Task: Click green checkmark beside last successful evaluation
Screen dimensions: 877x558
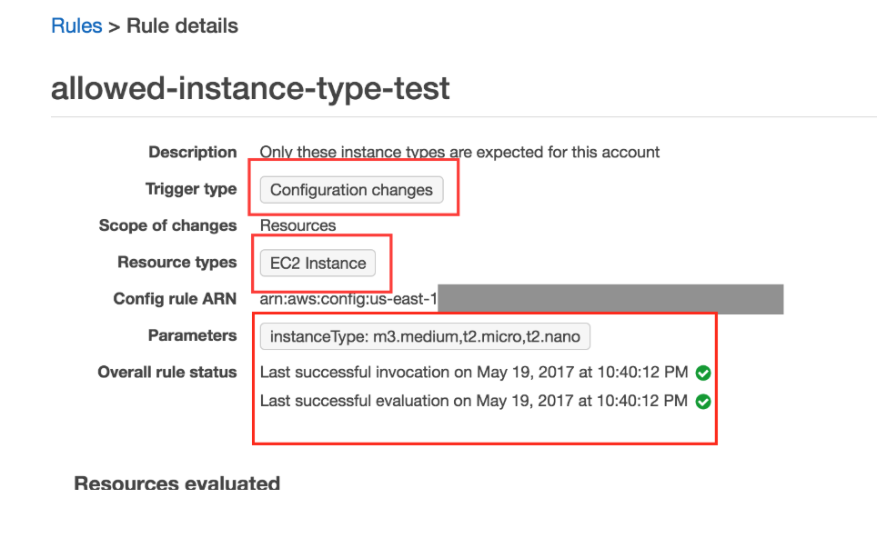Action: pyautogui.click(x=703, y=402)
